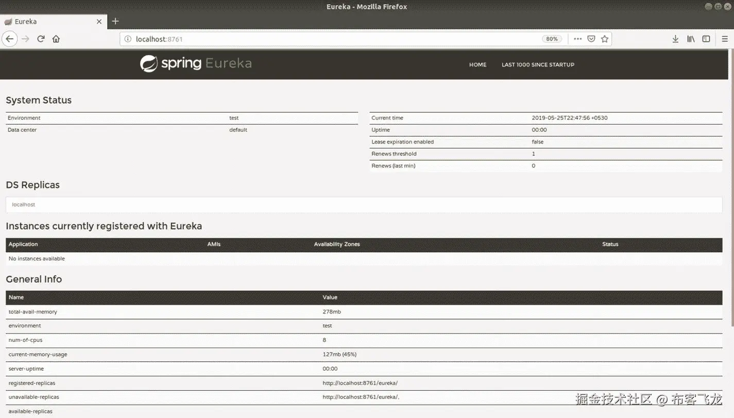Show site information icon beside localhost
The width and height of the screenshot is (734, 418).
128,39
